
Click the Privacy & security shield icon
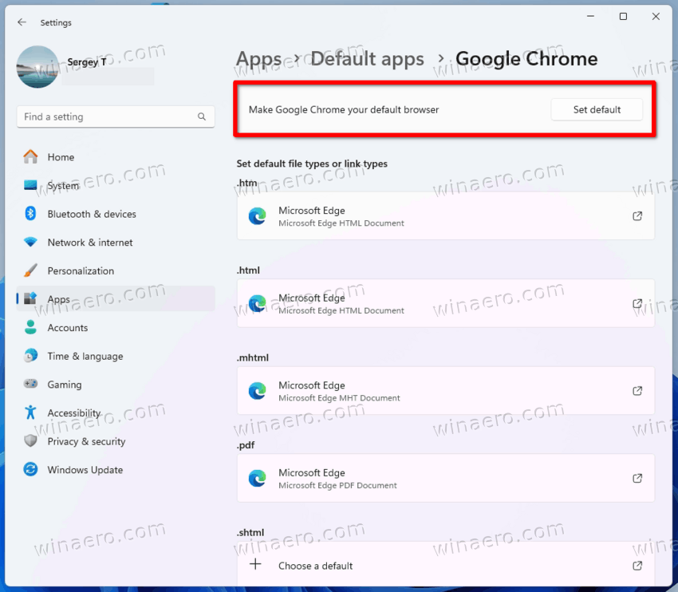[x=30, y=441]
